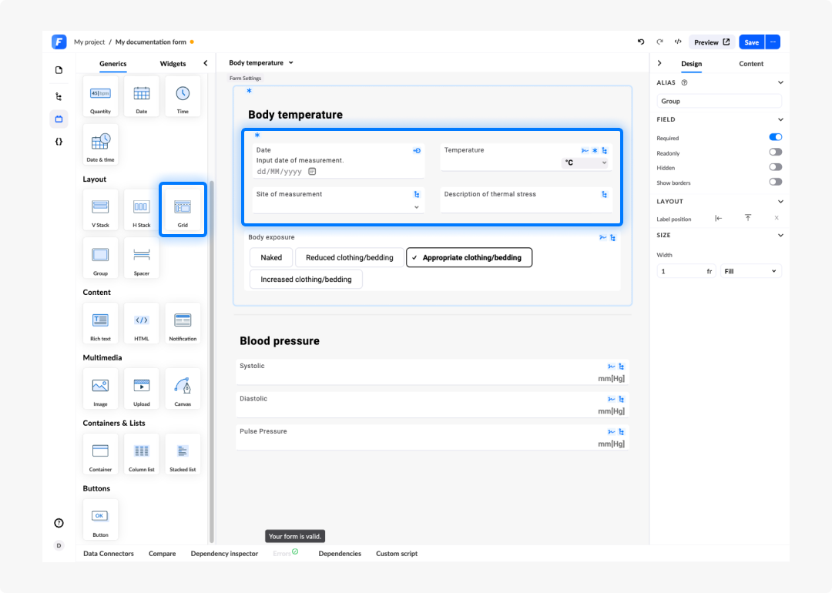
Task: Add the Date & time element
Action: pyautogui.click(x=100, y=144)
